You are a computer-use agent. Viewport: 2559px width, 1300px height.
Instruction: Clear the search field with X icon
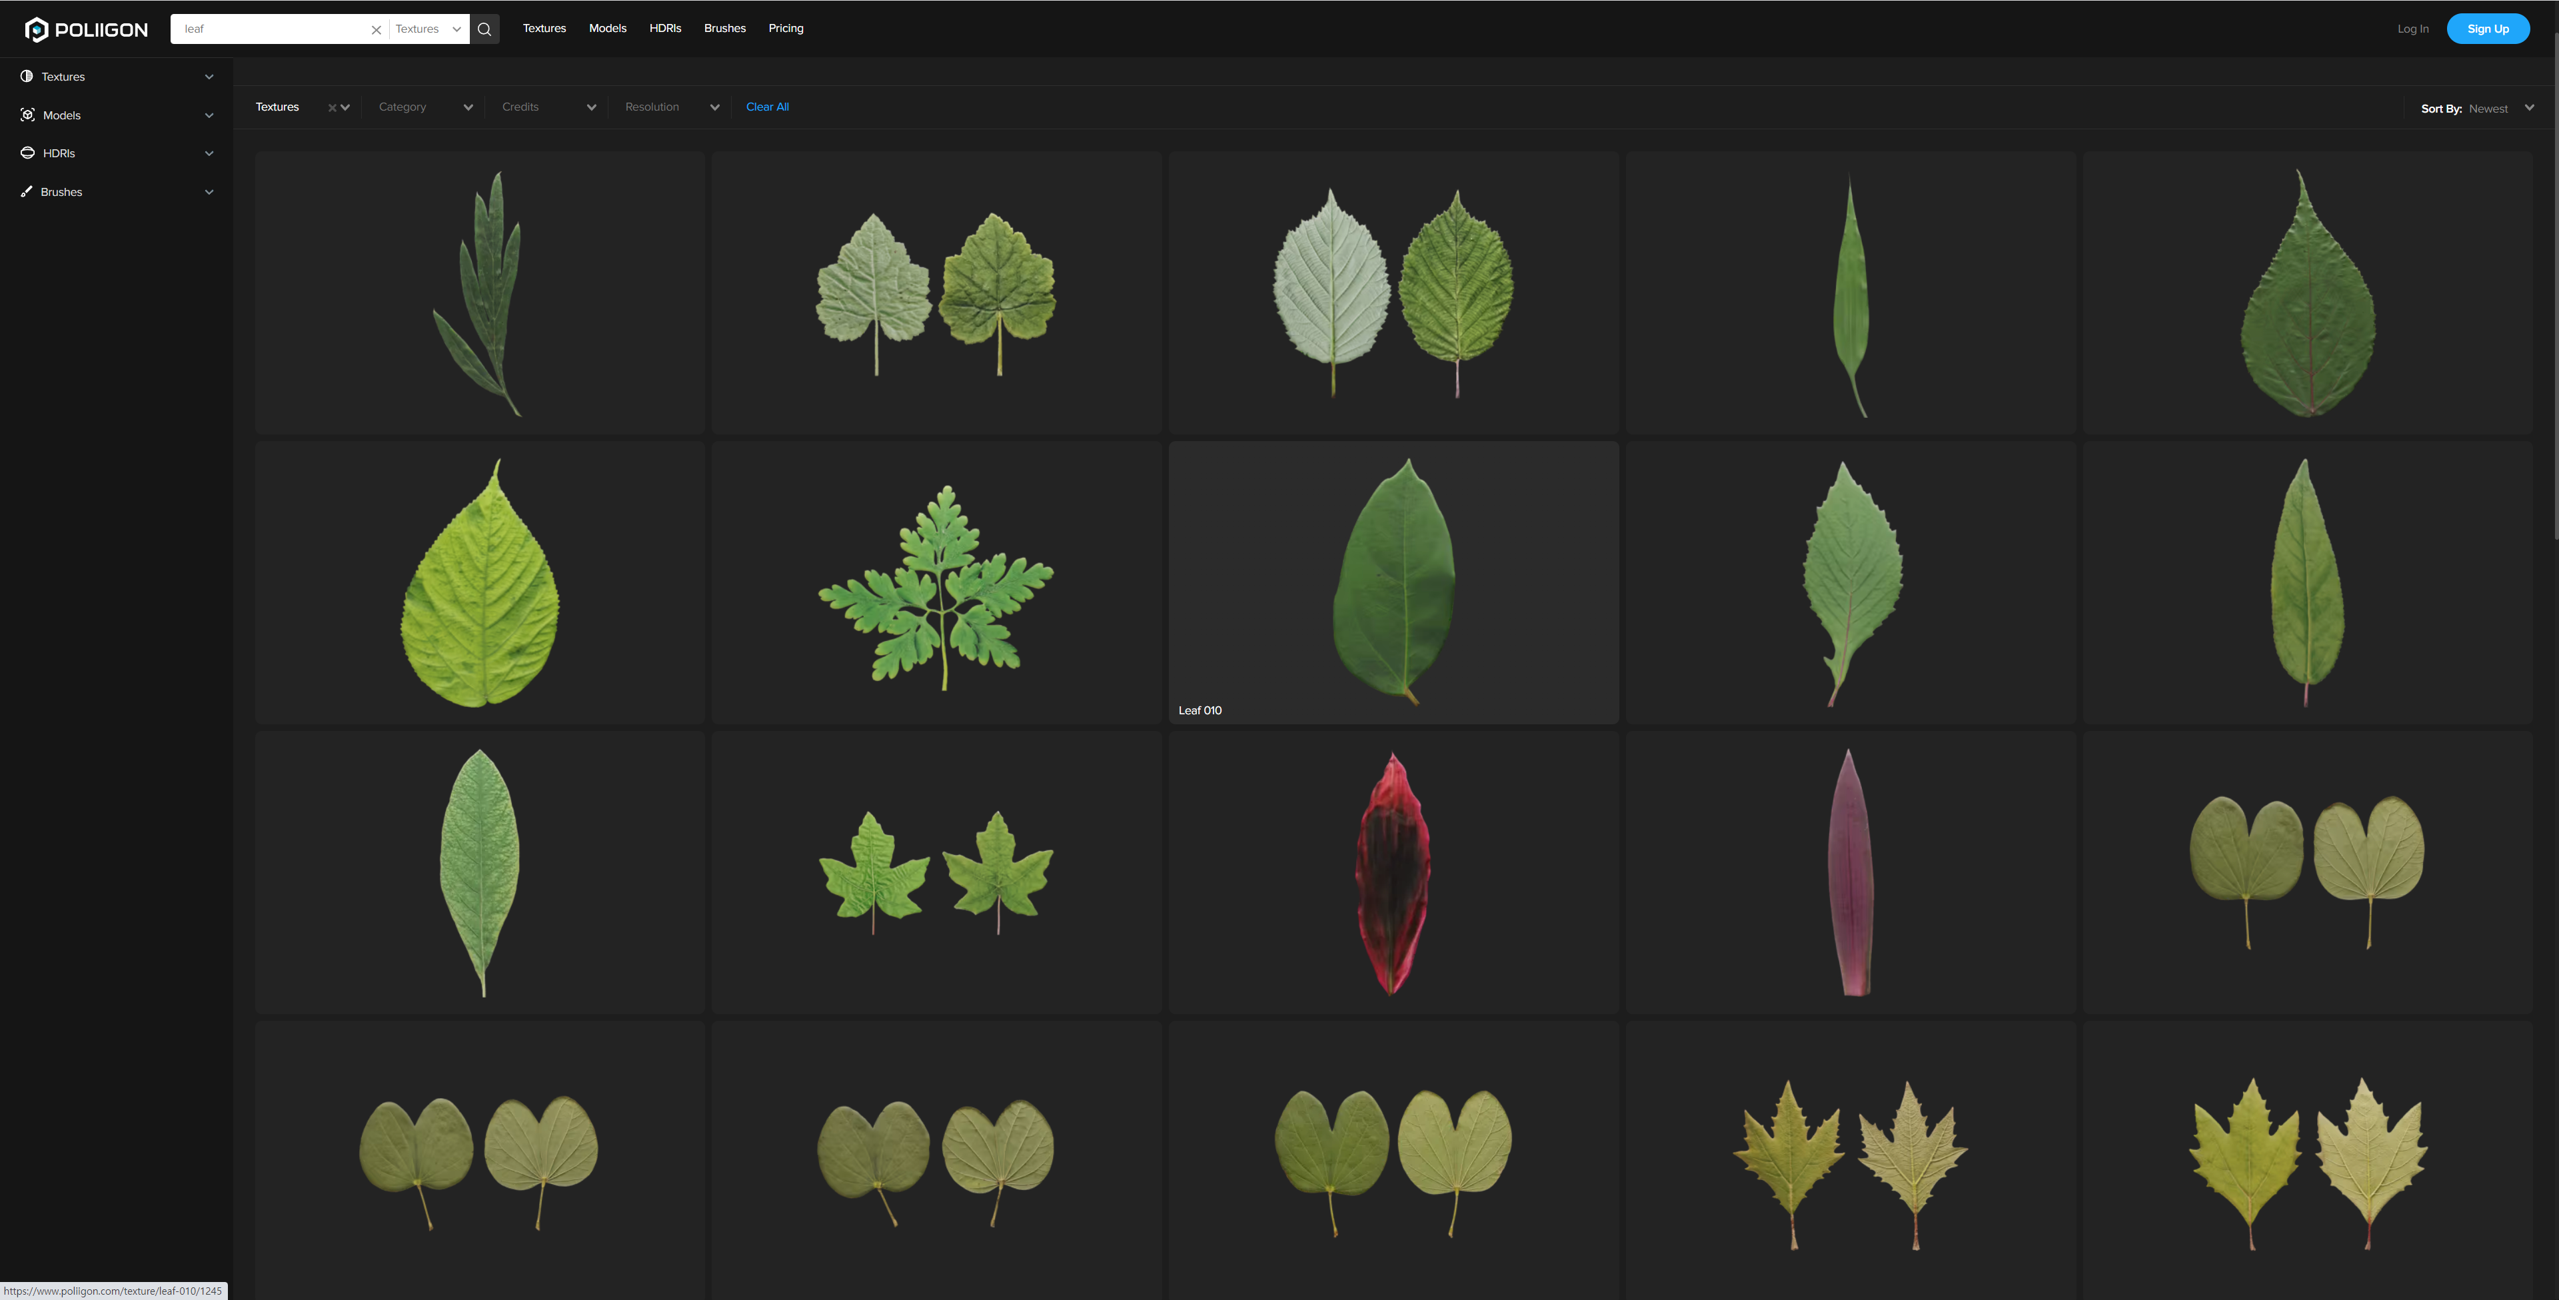[x=377, y=30]
